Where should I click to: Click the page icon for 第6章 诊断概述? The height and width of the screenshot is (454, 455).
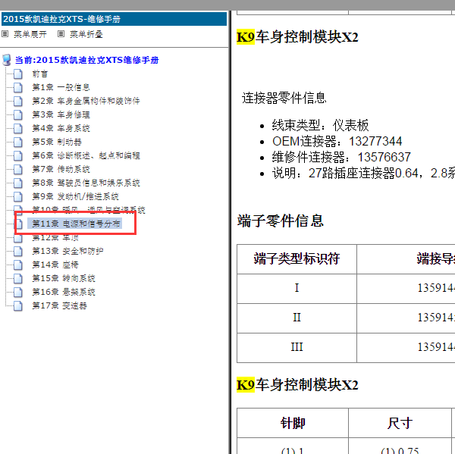(x=18, y=155)
